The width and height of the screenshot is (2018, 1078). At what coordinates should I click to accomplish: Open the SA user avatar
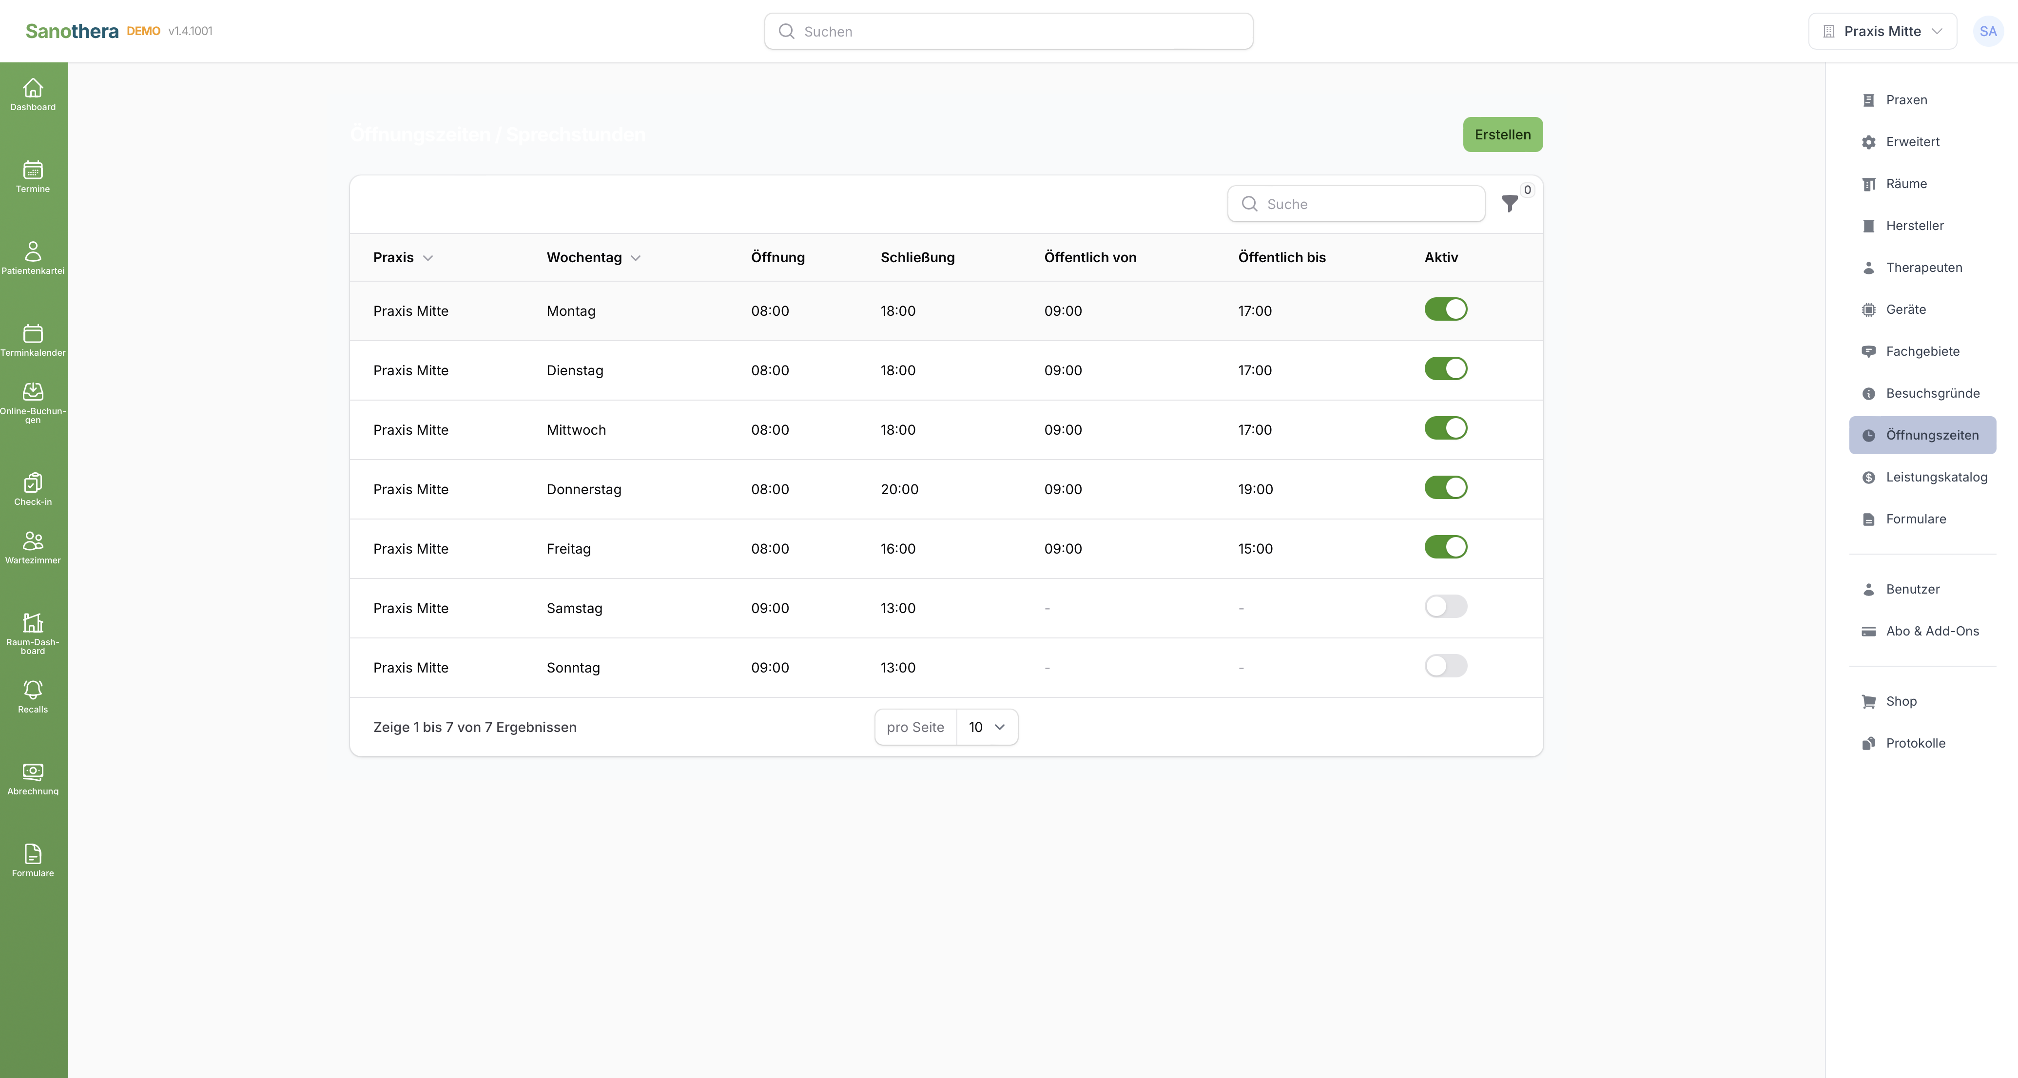(1987, 31)
